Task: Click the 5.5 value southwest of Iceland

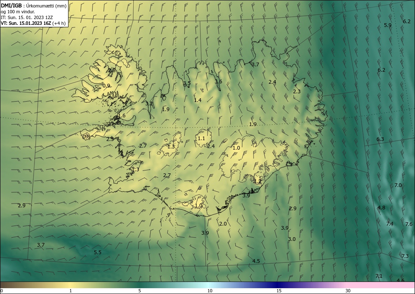Action: tap(98, 252)
